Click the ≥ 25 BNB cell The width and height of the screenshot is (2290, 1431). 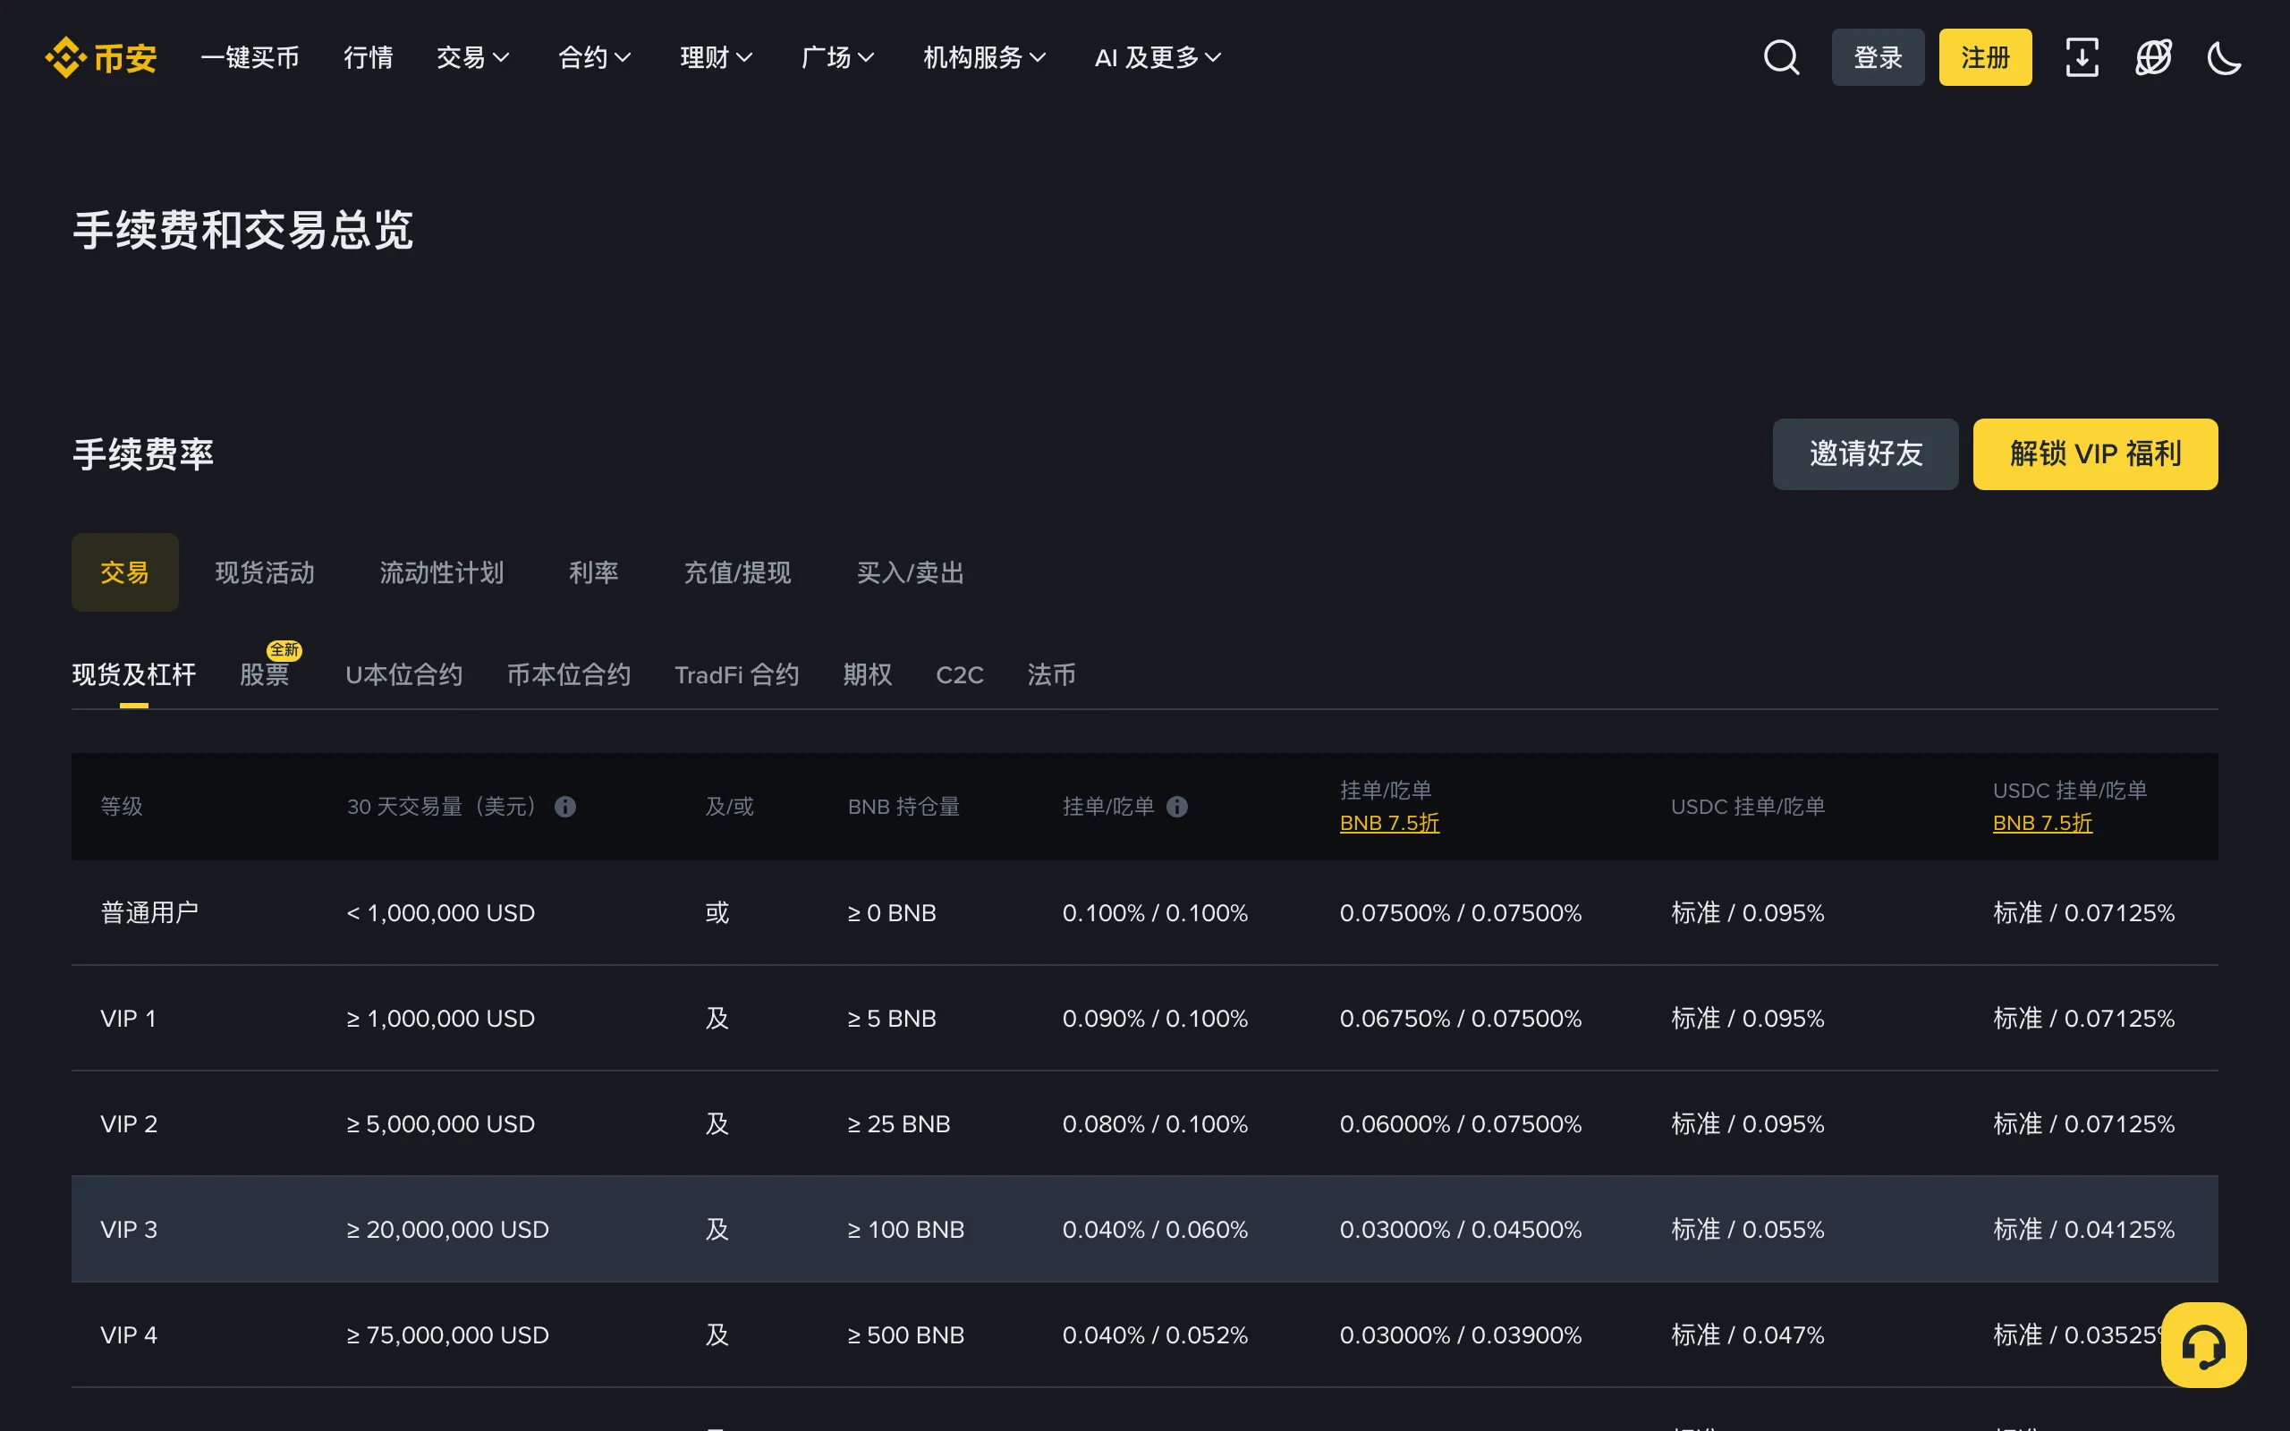pyautogui.click(x=899, y=1123)
